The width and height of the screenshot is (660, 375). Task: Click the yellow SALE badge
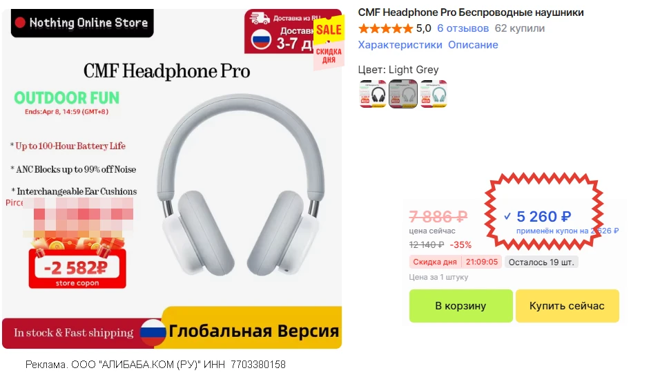[329, 30]
